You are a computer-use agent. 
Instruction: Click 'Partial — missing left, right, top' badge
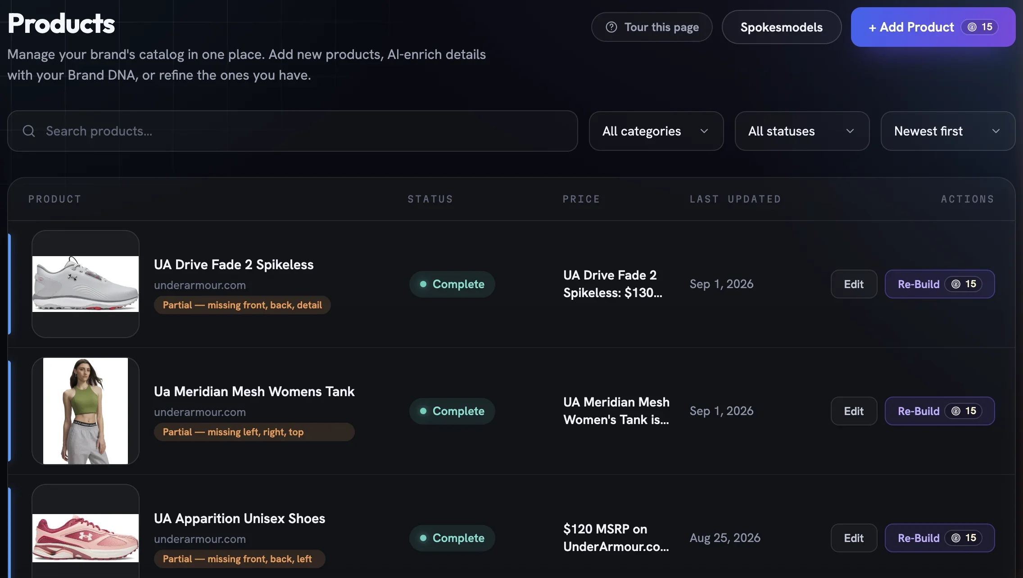click(x=254, y=432)
